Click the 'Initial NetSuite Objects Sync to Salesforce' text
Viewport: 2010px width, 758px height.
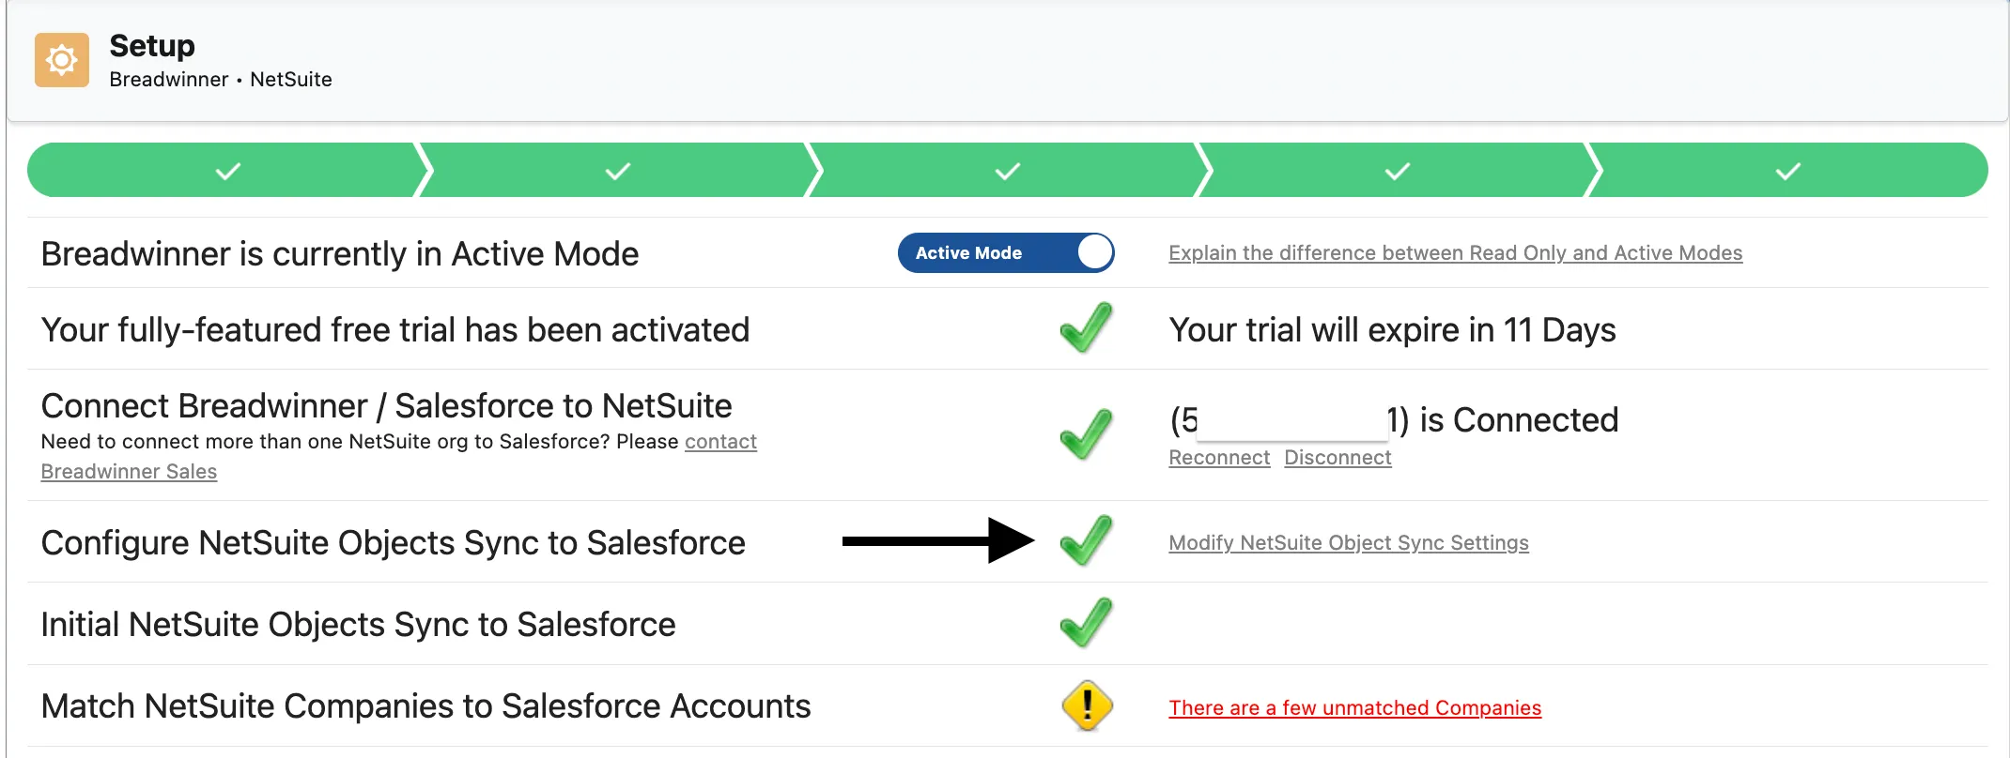pos(358,625)
